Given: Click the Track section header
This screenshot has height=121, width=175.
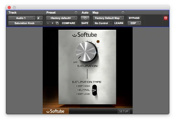Looking at the screenshot, I should click(x=13, y=12).
